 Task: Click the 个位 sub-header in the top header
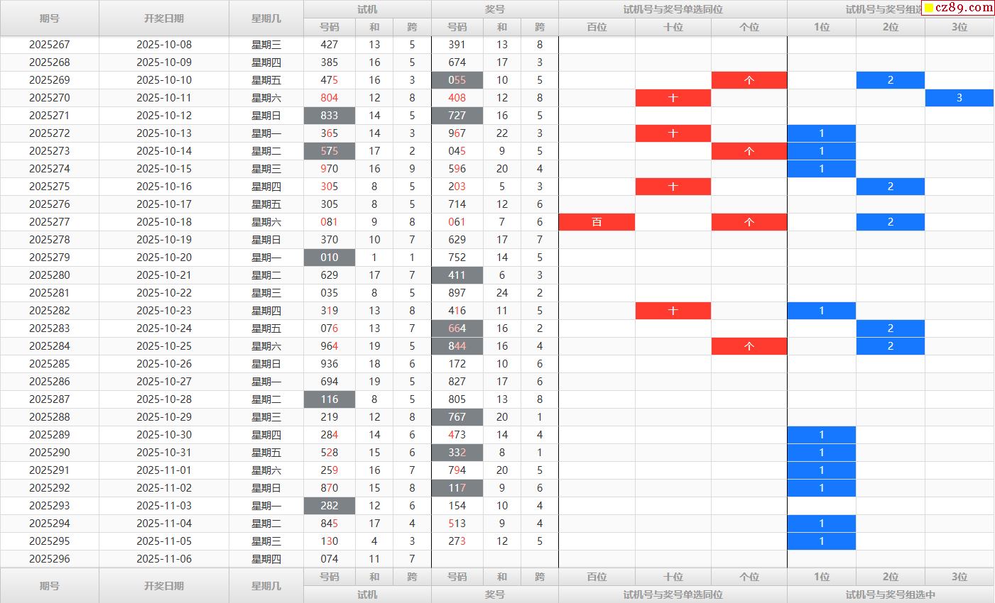pos(749,27)
